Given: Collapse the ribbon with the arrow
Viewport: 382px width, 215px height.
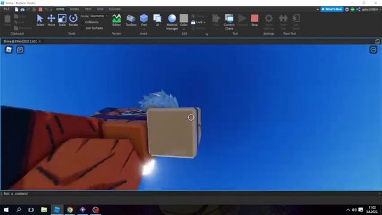Looking at the screenshot, I should click(x=318, y=10).
